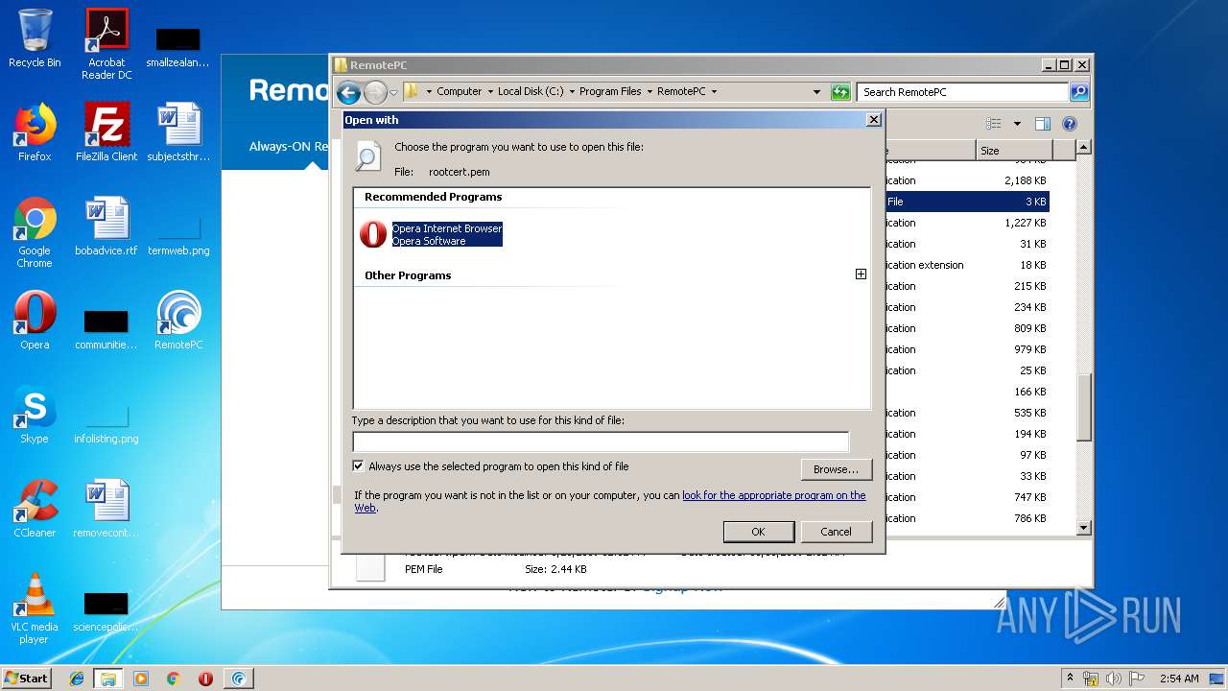Select the 2,188 KB file row
The image size is (1228, 691).
point(966,180)
